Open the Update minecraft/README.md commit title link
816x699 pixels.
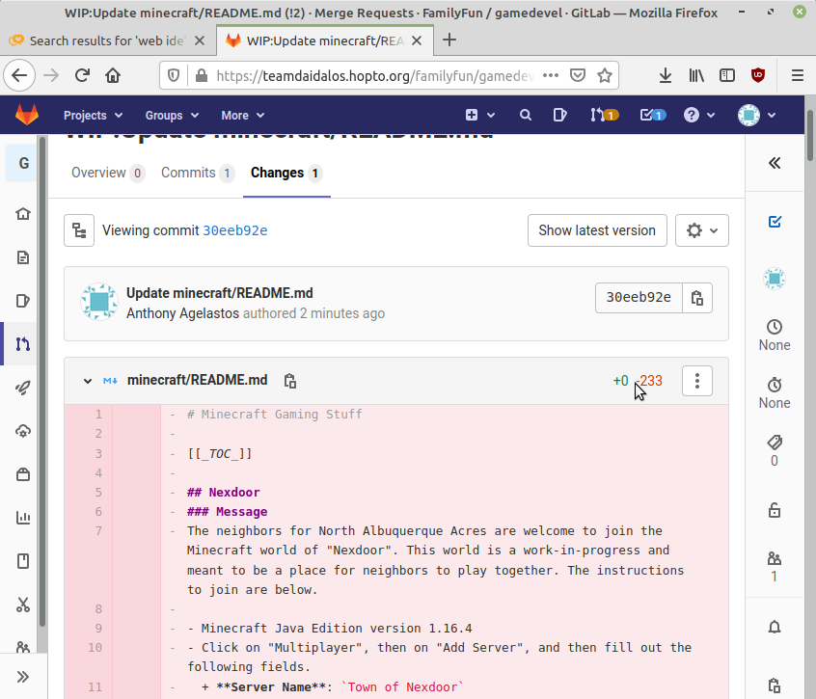(x=220, y=293)
